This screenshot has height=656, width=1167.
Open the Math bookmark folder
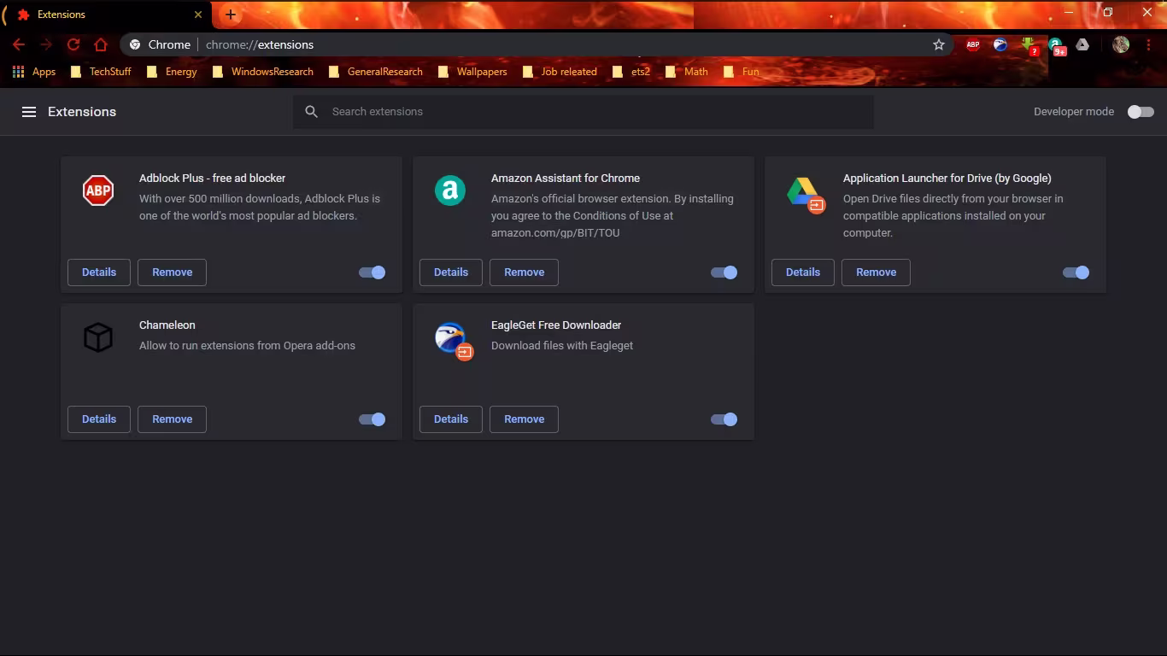(x=686, y=72)
